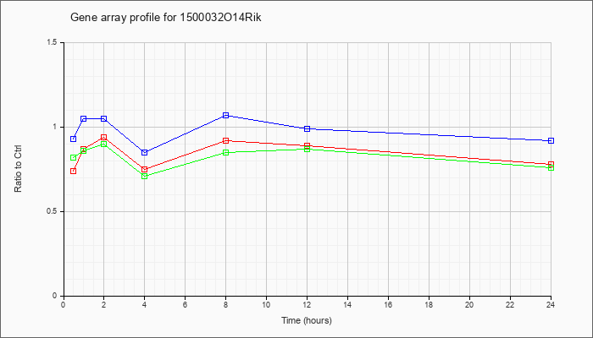This screenshot has height=338, width=593.
Task: Select the blue marker at 2 hours
Action: (103, 118)
